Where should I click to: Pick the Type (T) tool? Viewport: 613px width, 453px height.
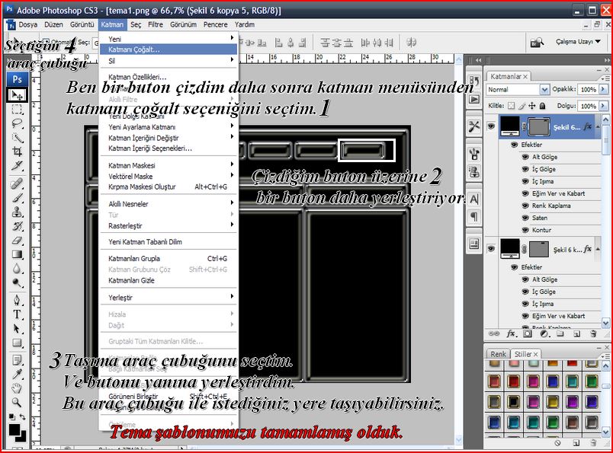pyautogui.click(x=17, y=314)
